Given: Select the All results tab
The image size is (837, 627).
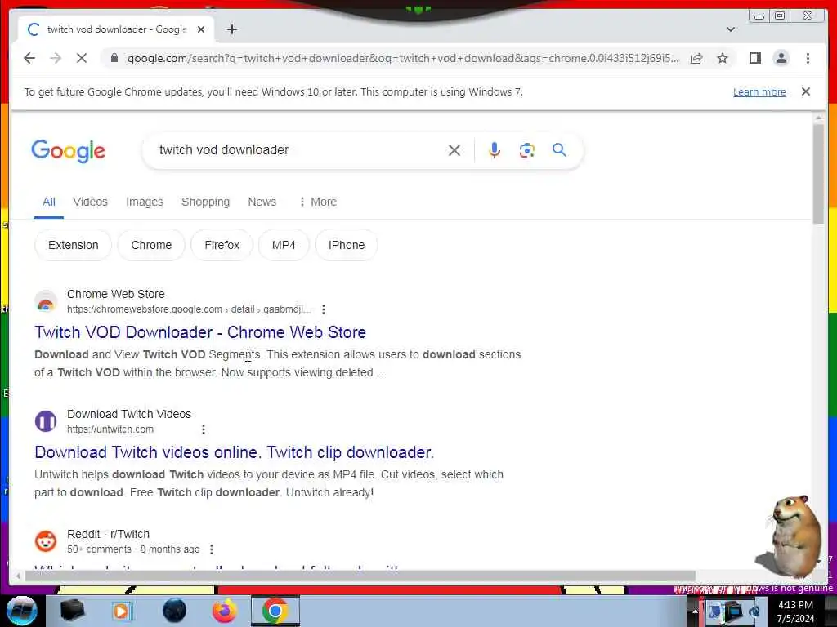Looking at the screenshot, I should (x=48, y=202).
